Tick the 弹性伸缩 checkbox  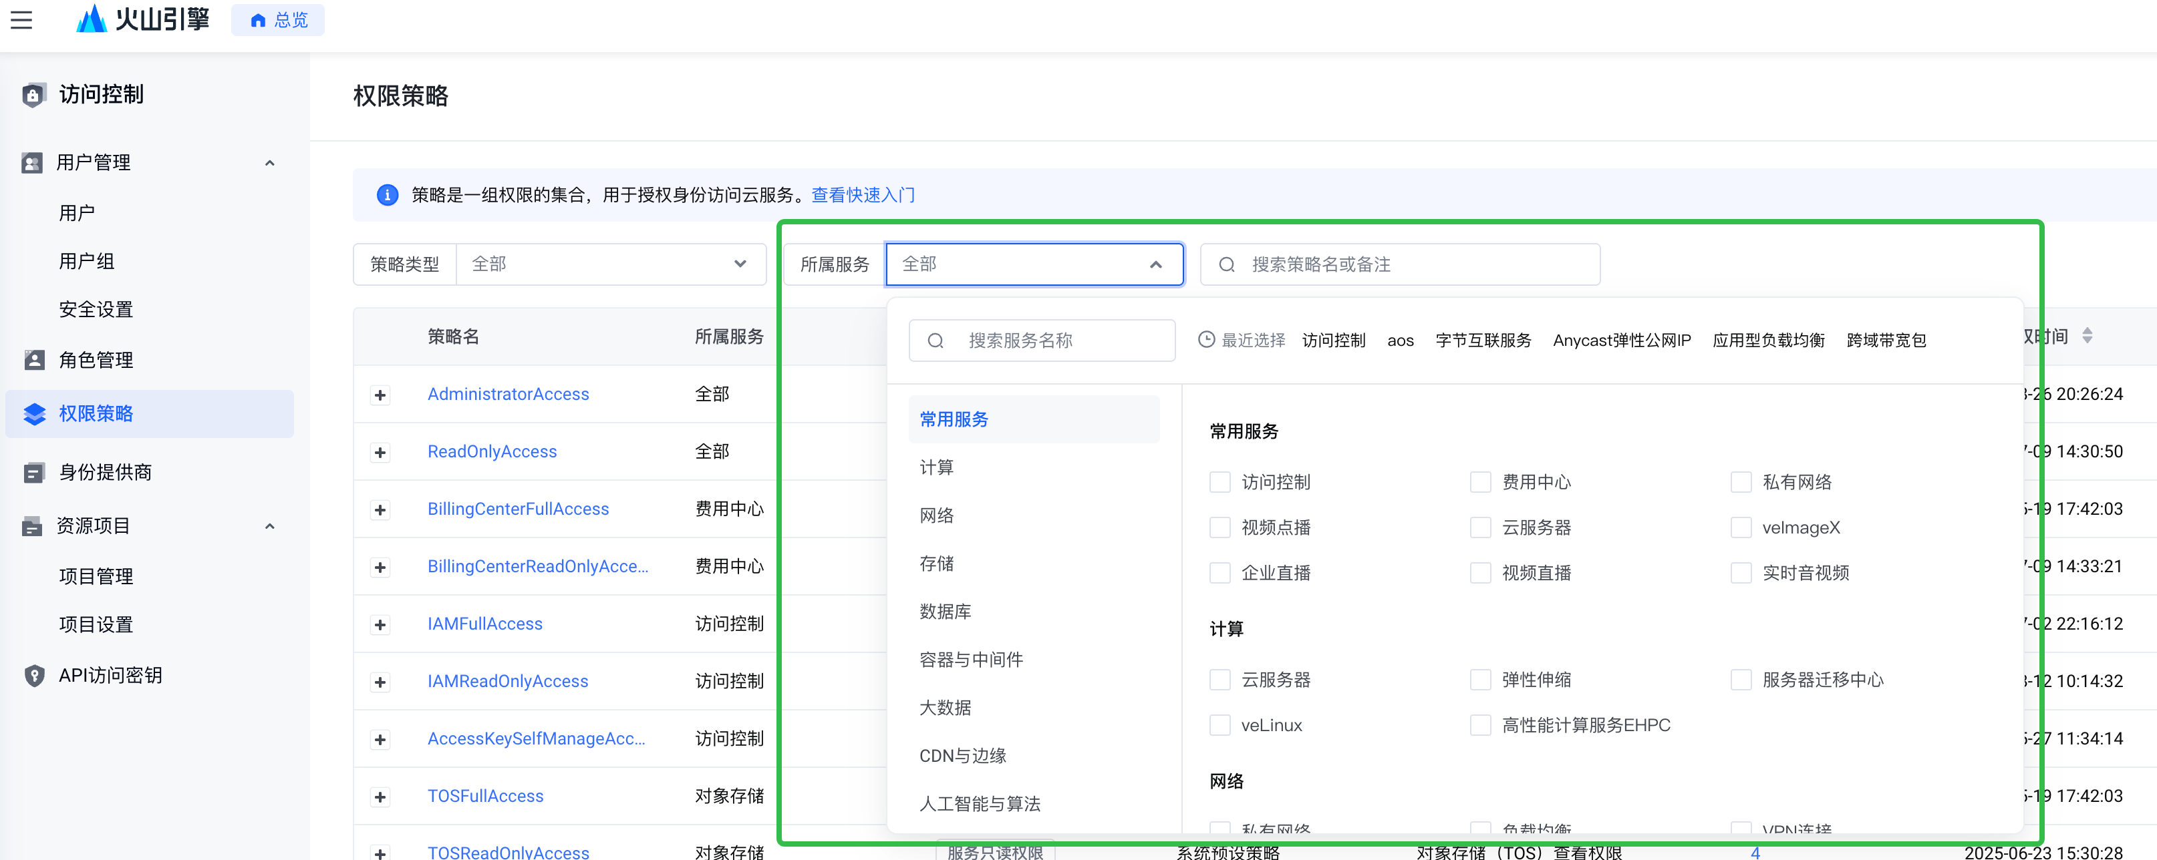click(x=1479, y=680)
